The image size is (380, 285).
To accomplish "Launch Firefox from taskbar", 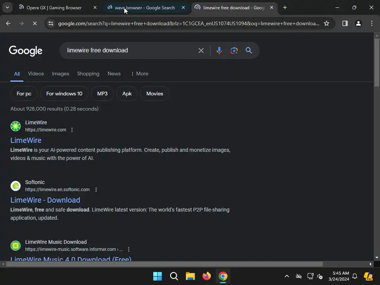I will 206,276.
